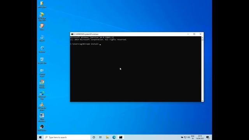The image size is (249, 140).
Task: Minimize the Command Prompt window
Action: 188,34
